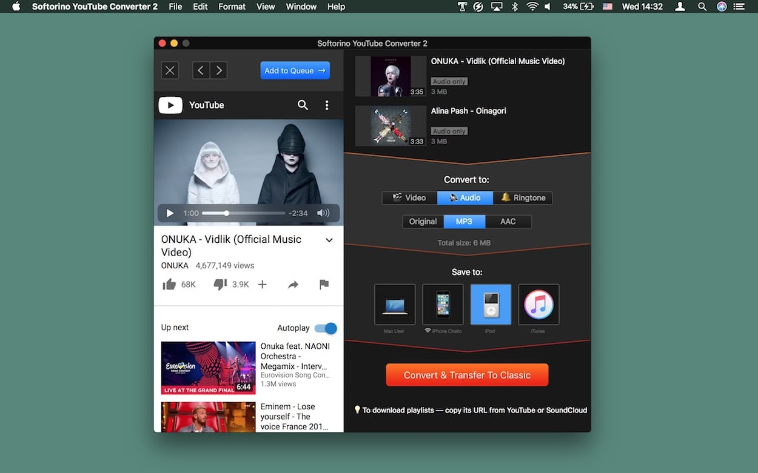758x473 pixels.
Task: Click the battery status in menu bar
Action: click(579, 7)
